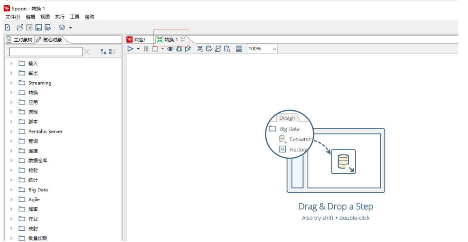The height and width of the screenshot is (242, 468).
Task: Open the 编辑 menu
Action: coord(30,17)
